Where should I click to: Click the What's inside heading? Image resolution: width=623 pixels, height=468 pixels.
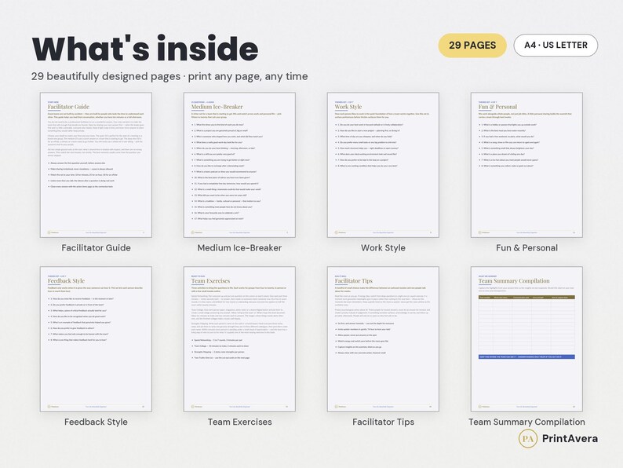(x=145, y=49)
